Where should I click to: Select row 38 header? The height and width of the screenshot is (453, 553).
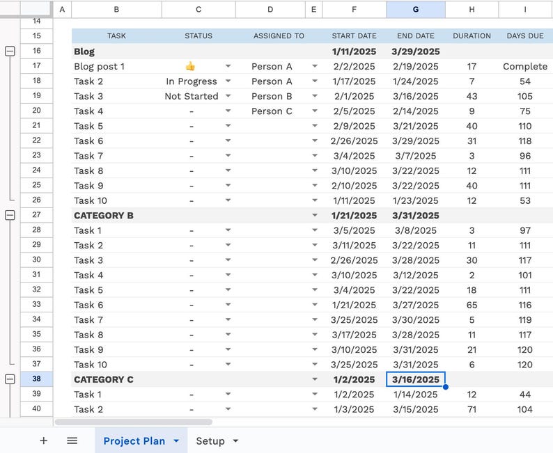[x=37, y=379]
